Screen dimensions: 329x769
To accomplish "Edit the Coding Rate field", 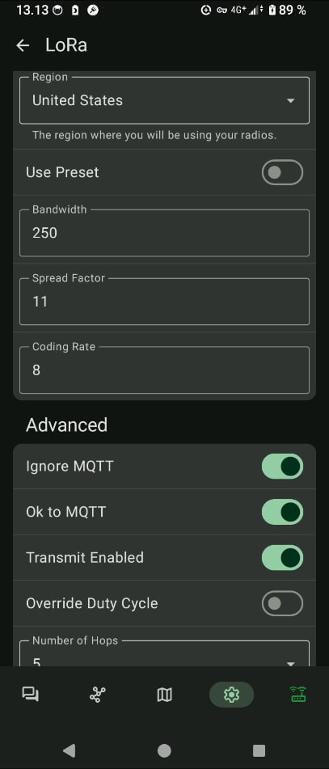I will point(164,370).
